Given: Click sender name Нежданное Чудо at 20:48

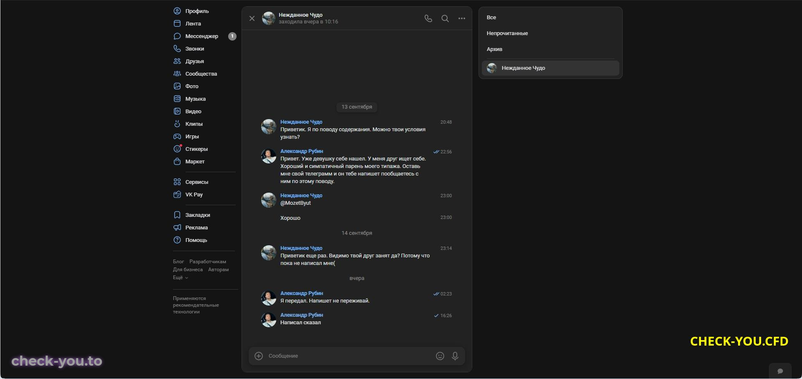Looking at the screenshot, I should (x=301, y=122).
